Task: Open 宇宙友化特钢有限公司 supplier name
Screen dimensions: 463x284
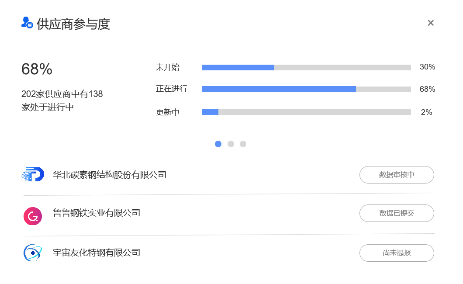Action: [x=97, y=253]
